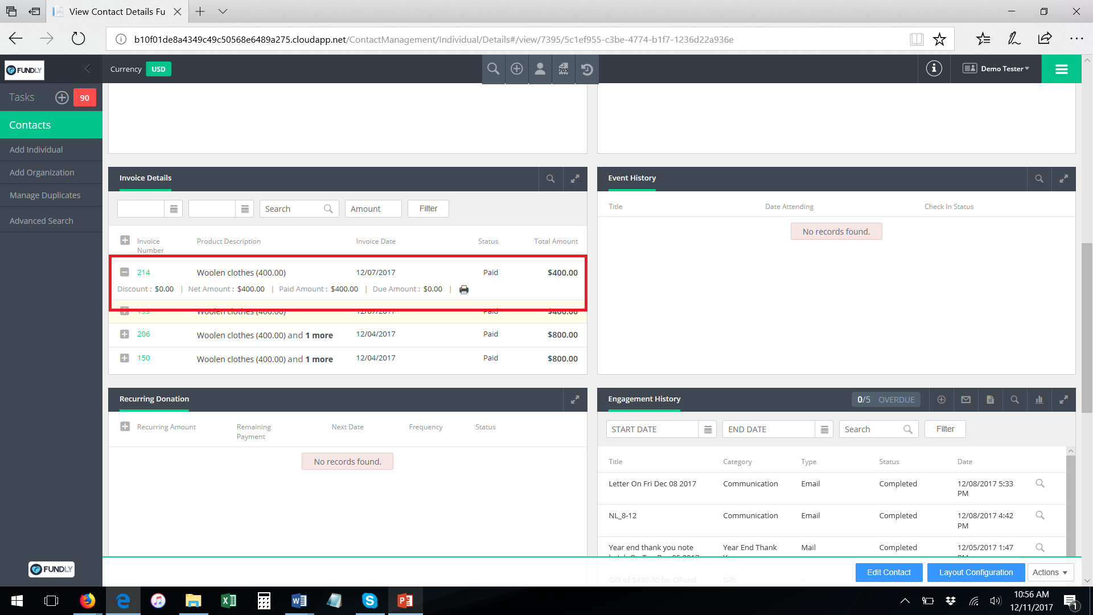Open Excel from Windows taskbar
The height and width of the screenshot is (615, 1093).
click(228, 600)
